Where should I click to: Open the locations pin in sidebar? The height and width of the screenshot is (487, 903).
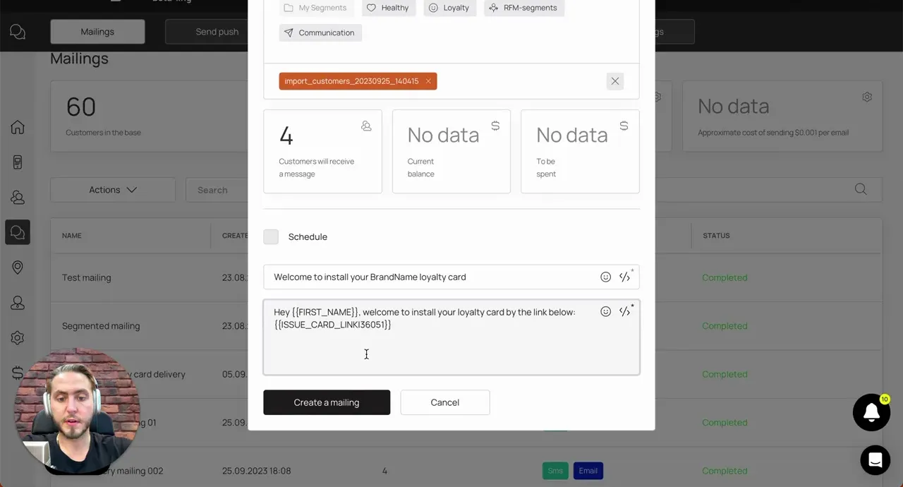tap(18, 267)
